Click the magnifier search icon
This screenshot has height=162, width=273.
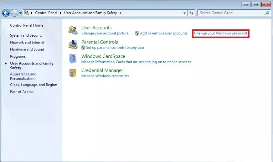point(267,13)
